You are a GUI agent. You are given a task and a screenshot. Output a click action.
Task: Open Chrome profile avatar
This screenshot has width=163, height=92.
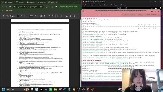(x=56, y=7)
